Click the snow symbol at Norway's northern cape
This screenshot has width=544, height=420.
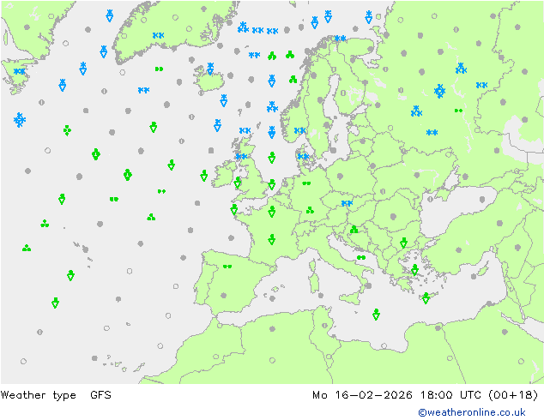(340, 38)
